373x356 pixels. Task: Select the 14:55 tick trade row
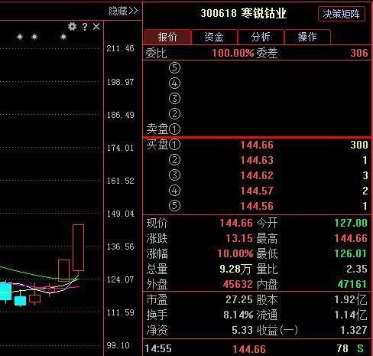pyautogui.click(x=258, y=348)
